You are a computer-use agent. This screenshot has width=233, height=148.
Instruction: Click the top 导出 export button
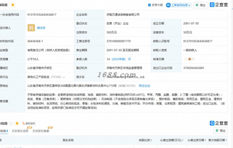[201, 5]
